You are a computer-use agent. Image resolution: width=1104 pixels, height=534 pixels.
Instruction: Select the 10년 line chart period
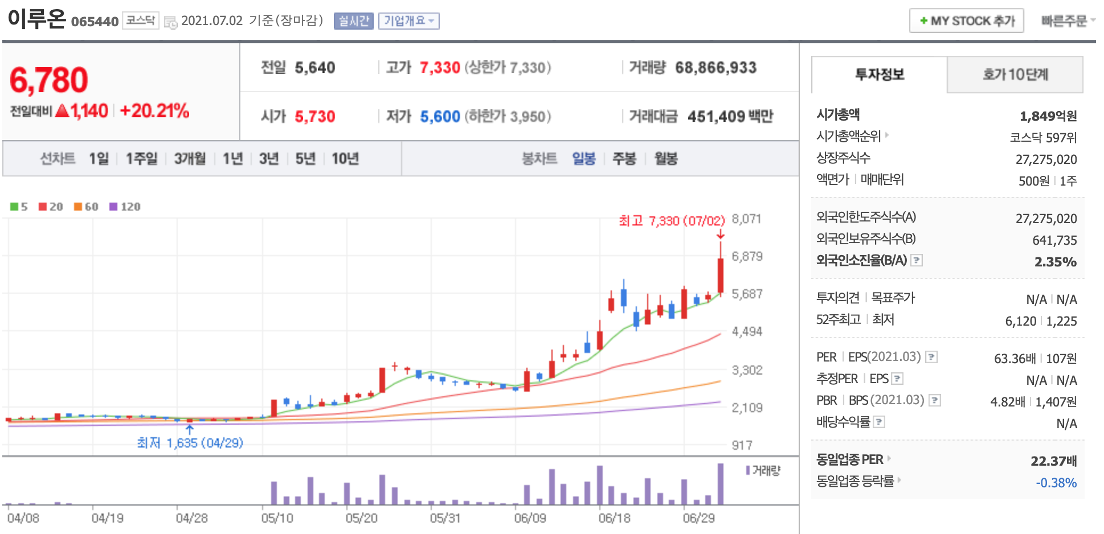coord(345,158)
